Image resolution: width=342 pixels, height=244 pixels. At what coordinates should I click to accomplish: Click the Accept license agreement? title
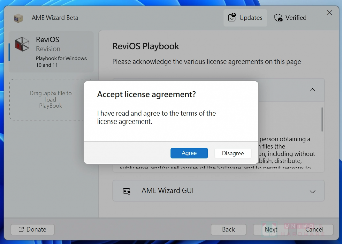[x=146, y=94]
